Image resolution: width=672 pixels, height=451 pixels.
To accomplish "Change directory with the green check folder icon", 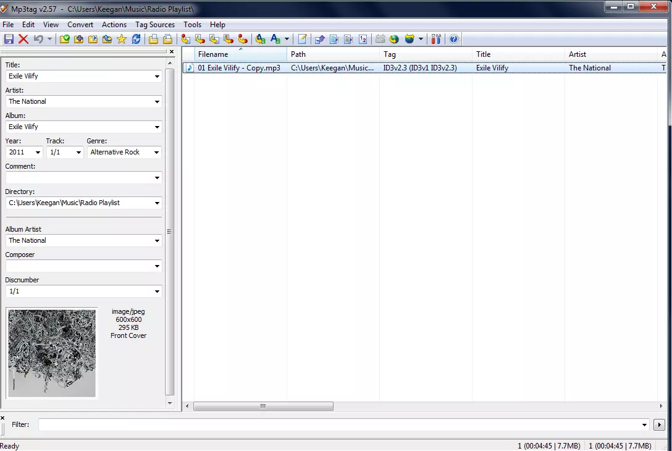I will tap(64, 39).
